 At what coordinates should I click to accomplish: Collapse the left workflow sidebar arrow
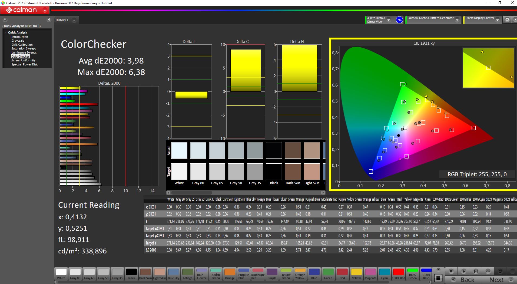click(49, 19)
